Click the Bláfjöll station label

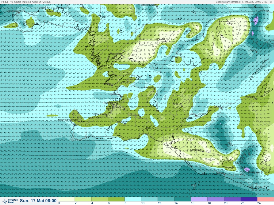pos(121,122)
